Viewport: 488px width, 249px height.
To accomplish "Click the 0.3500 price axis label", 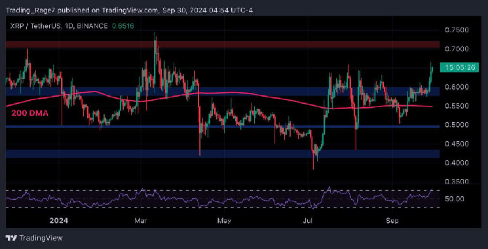I will (x=457, y=182).
